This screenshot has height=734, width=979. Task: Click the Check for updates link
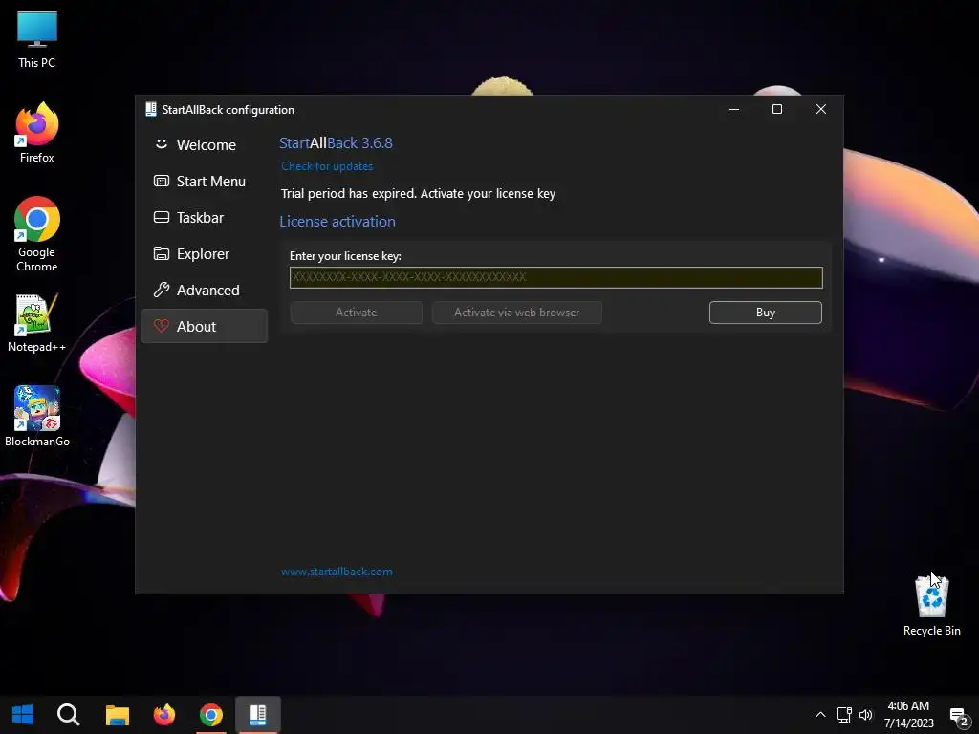(x=327, y=166)
